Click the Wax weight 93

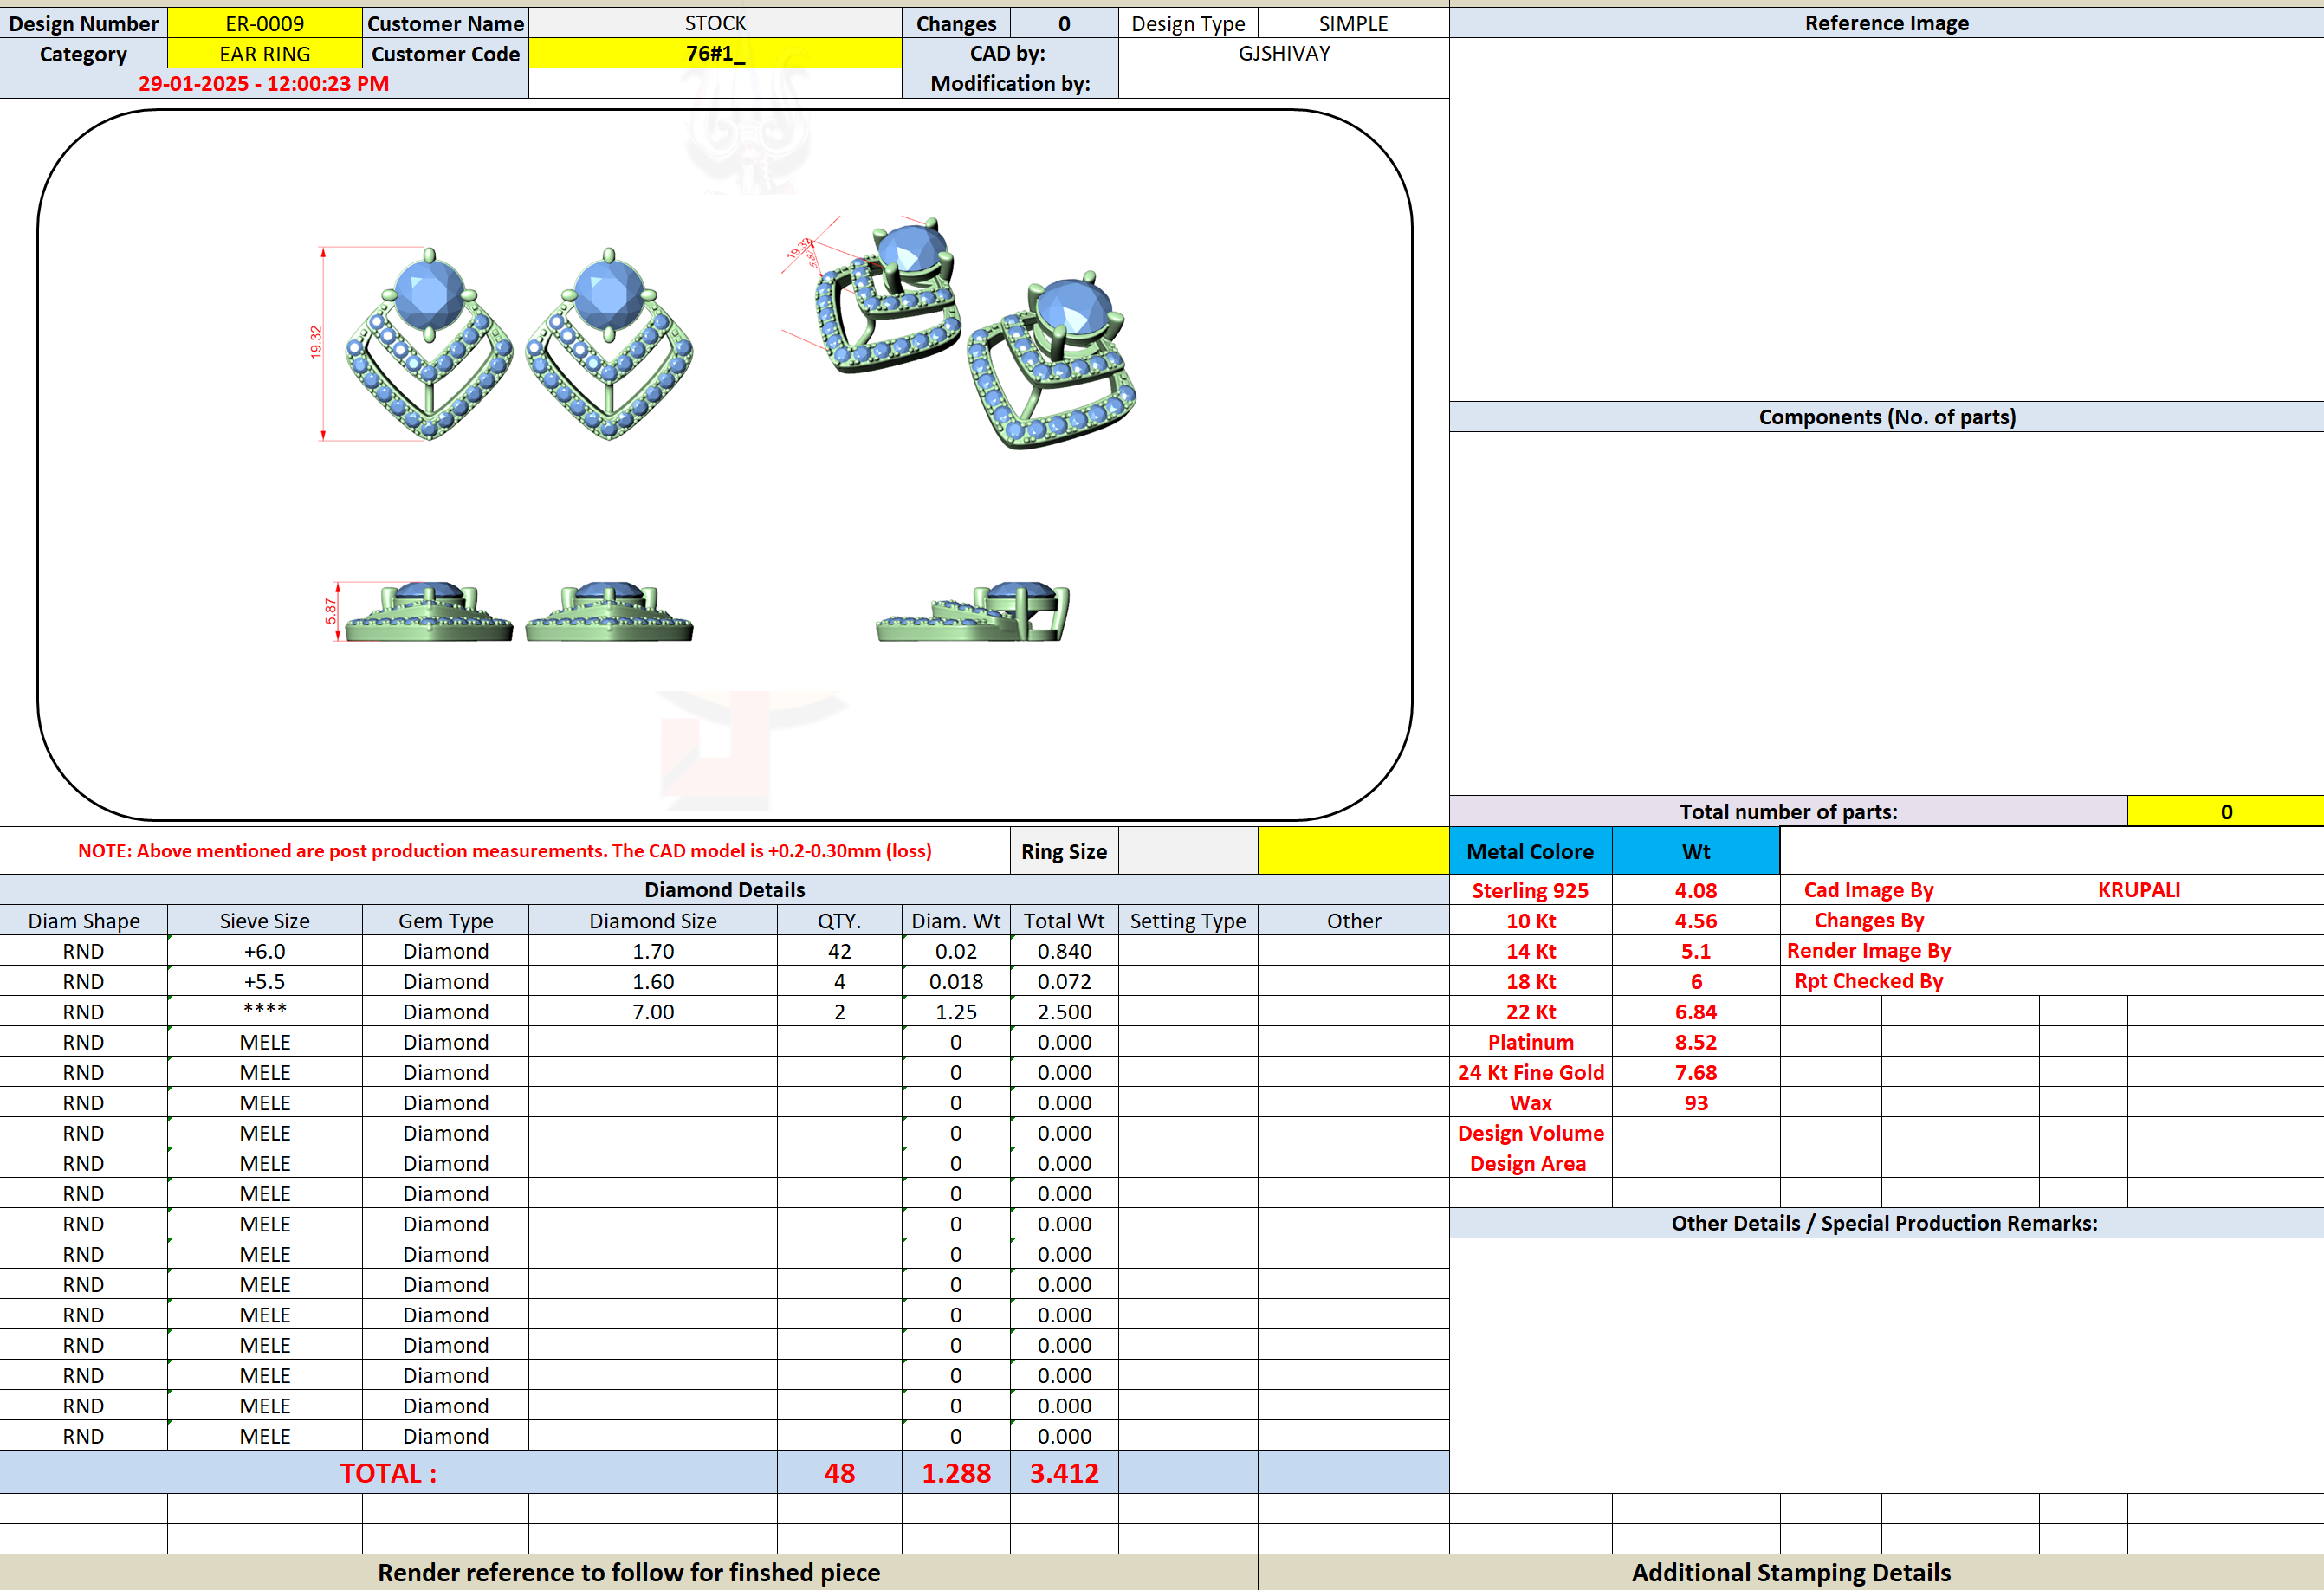pos(1696,1103)
